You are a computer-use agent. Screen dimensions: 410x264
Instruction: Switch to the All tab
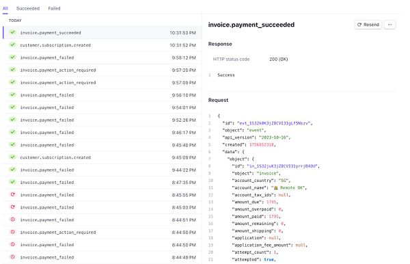tap(5, 8)
